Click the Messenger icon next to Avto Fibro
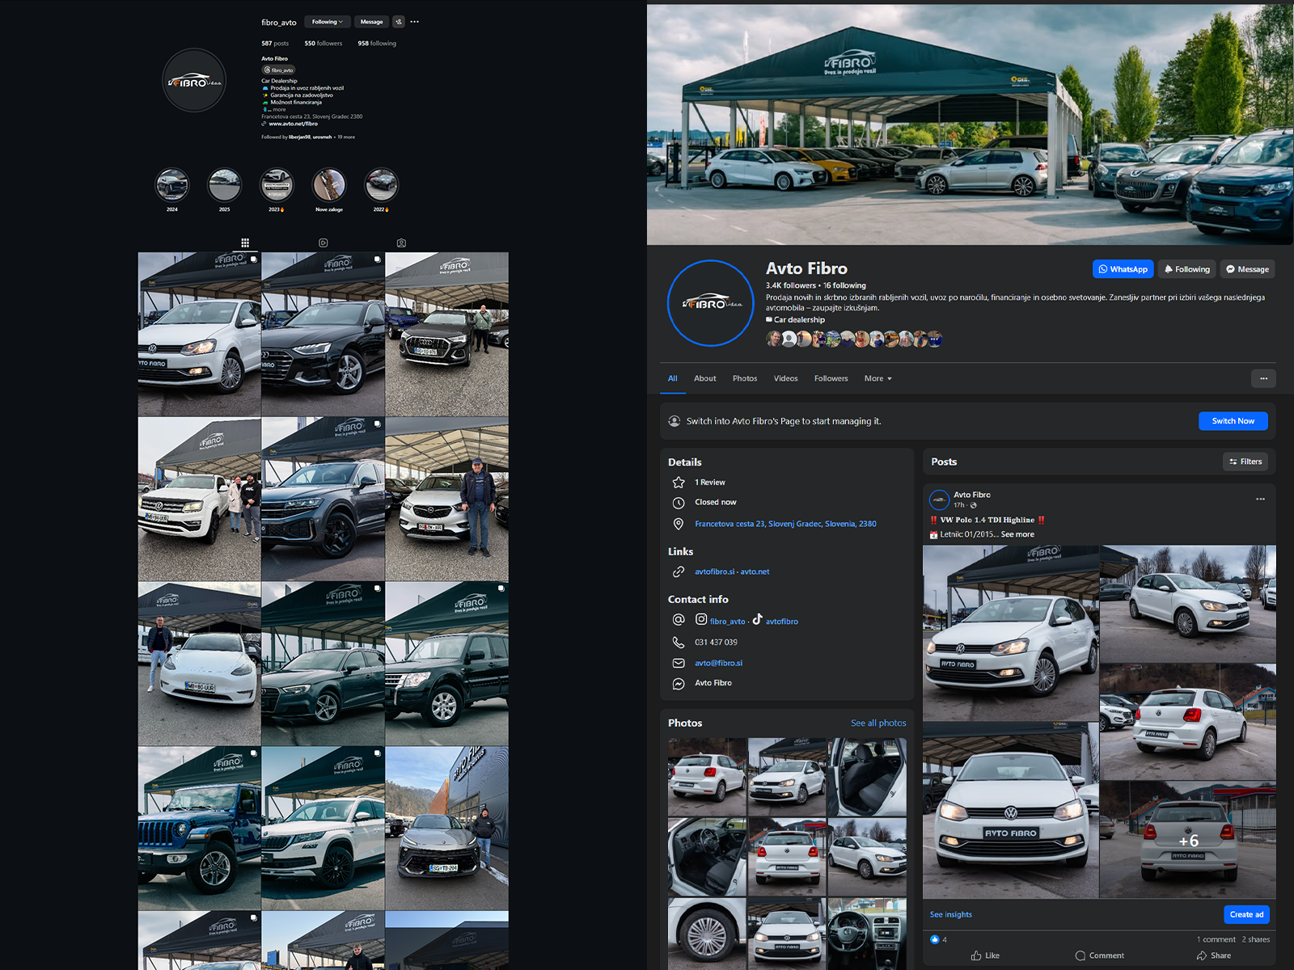This screenshot has width=1294, height=970. coord(679,683)
